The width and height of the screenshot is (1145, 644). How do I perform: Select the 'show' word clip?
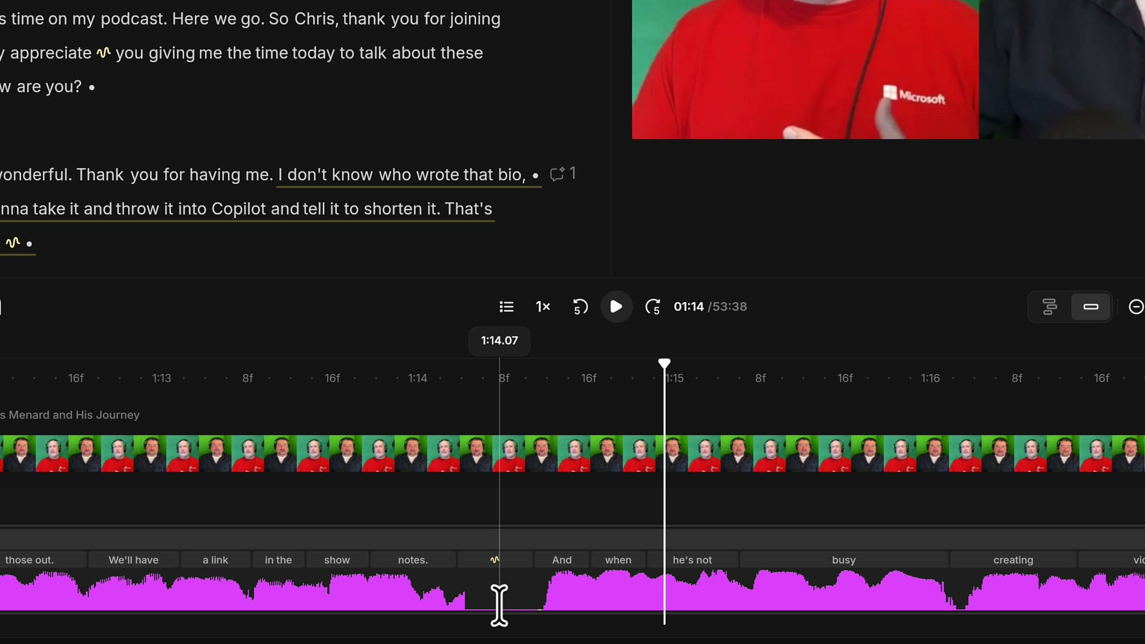[x=337, y=560]
